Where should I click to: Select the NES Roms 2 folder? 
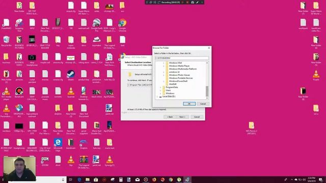click(x=251, y=128)
